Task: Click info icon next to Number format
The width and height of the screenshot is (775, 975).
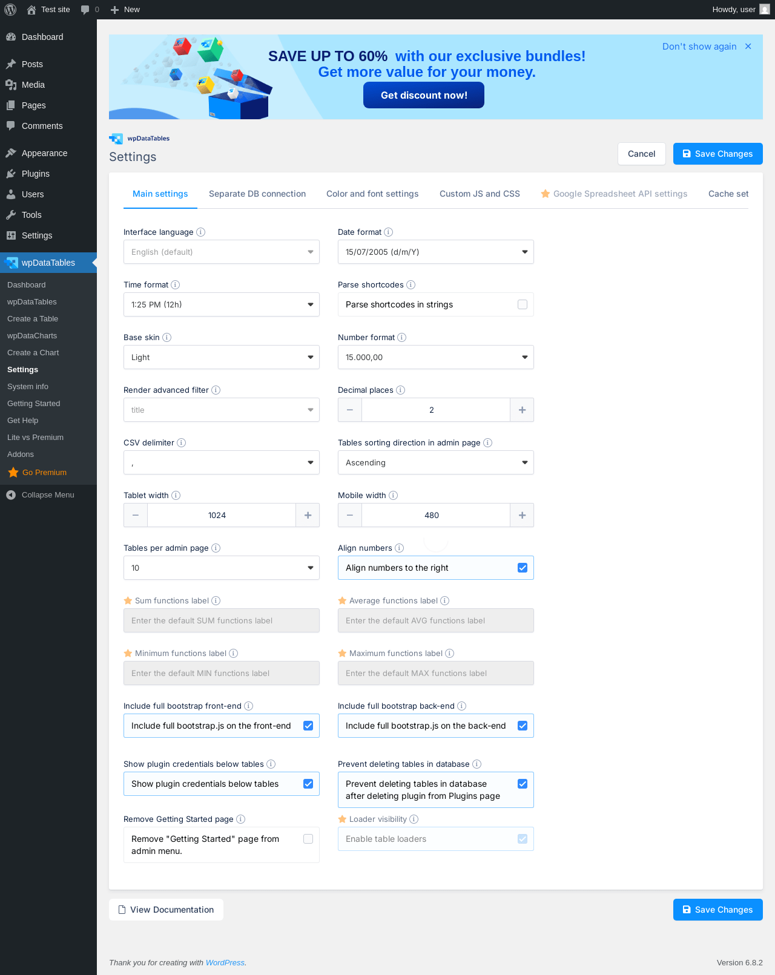Action: coord(402,338)
